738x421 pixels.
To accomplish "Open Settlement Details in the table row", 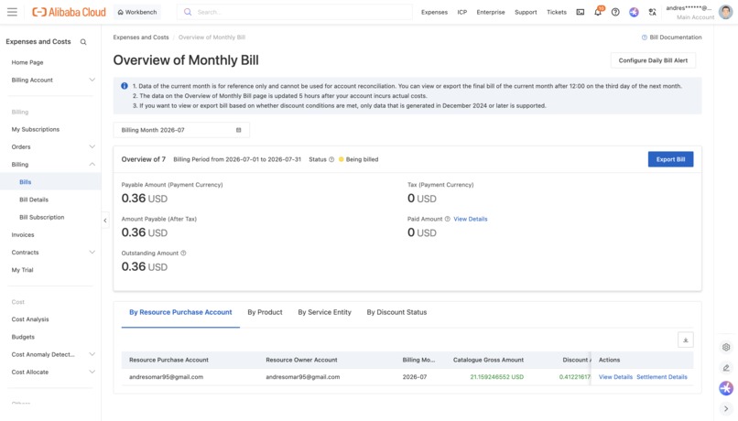I will click(x=662, y=377).
